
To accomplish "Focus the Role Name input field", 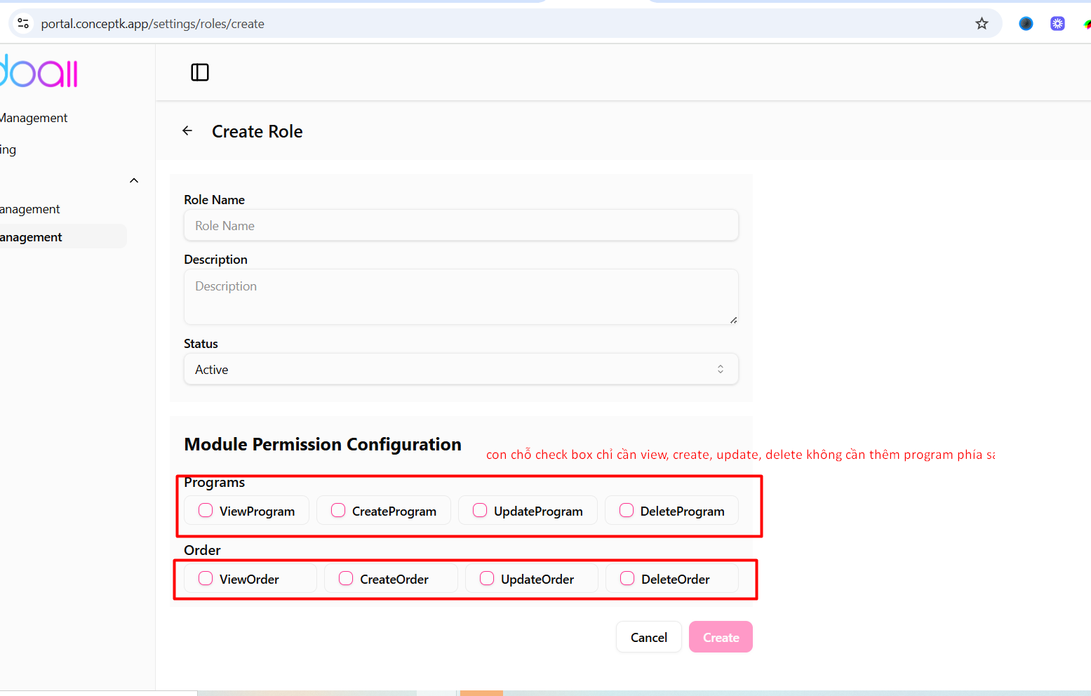I will pyautogui.click(x=461, y=226).
